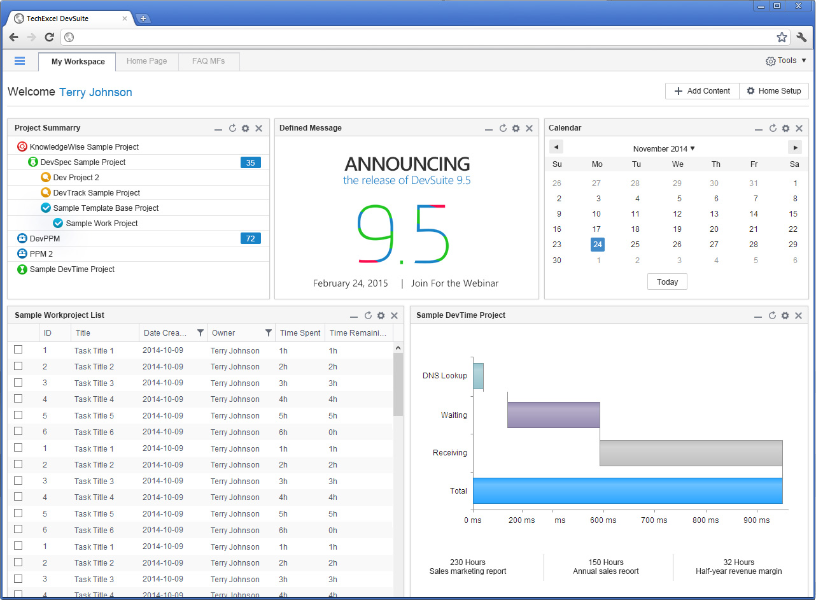Image resolution: width=816 pixels, height=600 pixels.
Task: Bookmark this page with the star icon
Action: (x=782, y=38)
